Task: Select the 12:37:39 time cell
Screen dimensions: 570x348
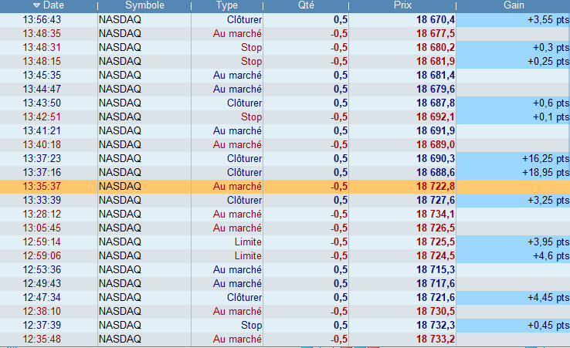Action: pyautogui.click(x=42, y=325)
